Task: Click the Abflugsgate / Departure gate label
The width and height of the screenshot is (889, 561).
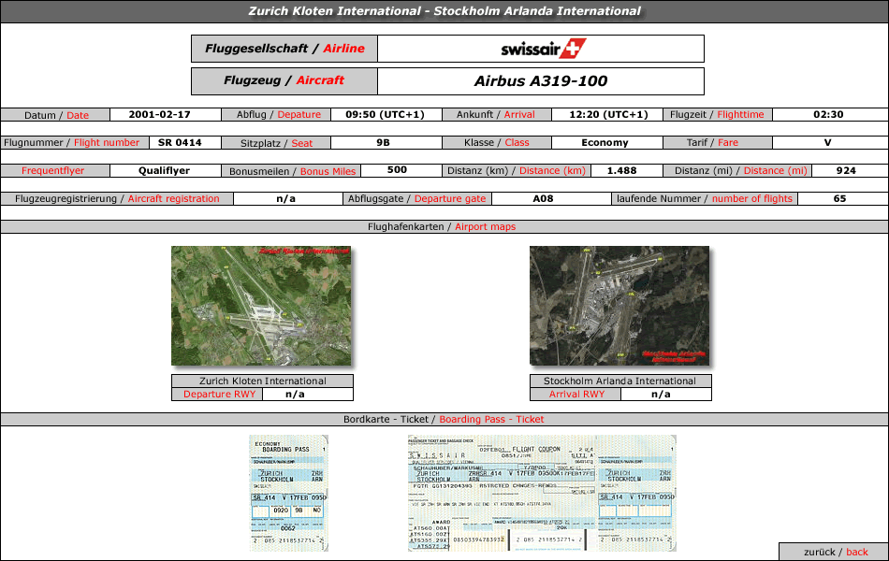Action: pyautogui.click(x=416, y=198)
